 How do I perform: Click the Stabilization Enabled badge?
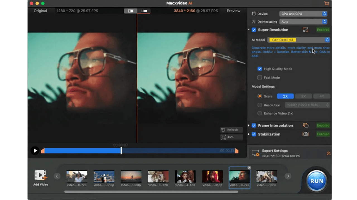[x=323, y=134]
